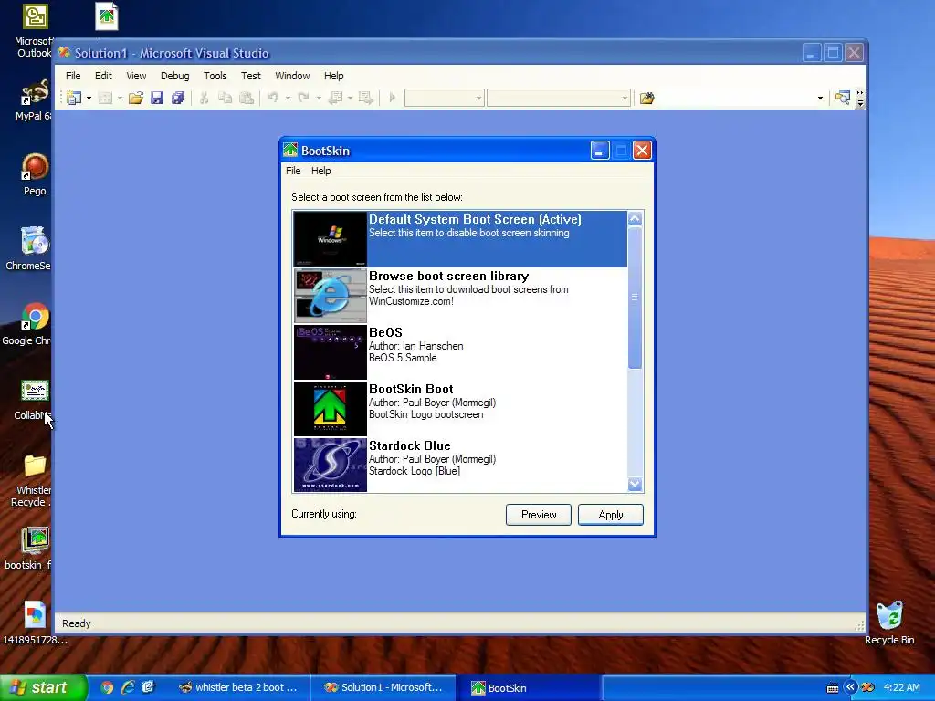Select Default System Boot Screen thumbnail
The width and height of the screenshot is (935, 701).
330,238
